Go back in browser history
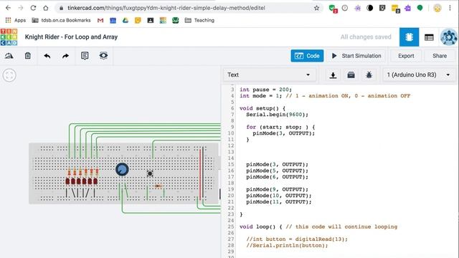Screen dimensions: 459x258 8,8
